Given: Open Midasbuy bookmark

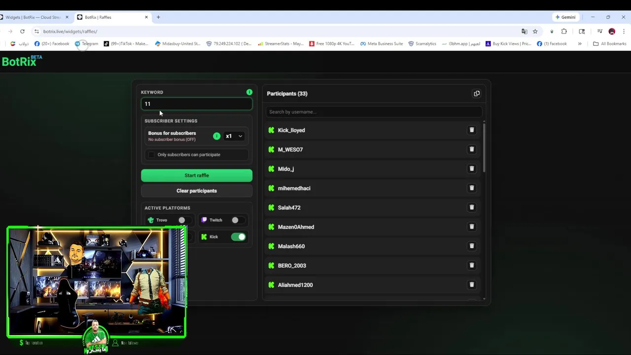Looking at the screenshot, I should pos(178,44).
